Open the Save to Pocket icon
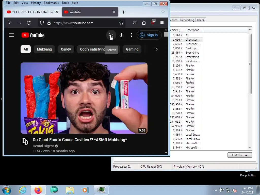Viewport: 260px width, 195px height. (x=135, y=23)
